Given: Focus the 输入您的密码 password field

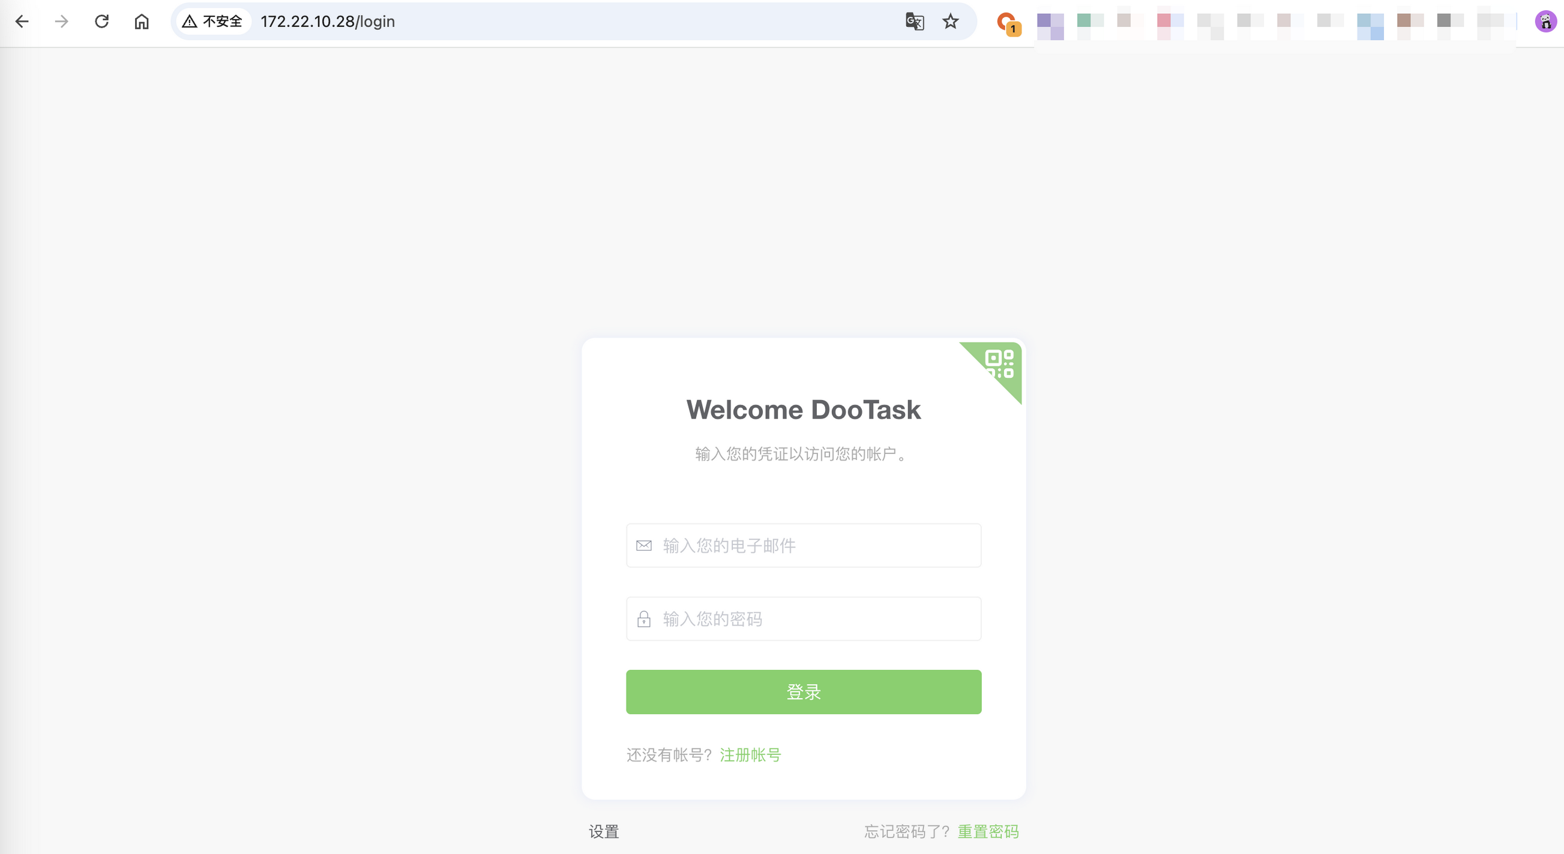Looking at the screenshot, I should tap(814, 619).
